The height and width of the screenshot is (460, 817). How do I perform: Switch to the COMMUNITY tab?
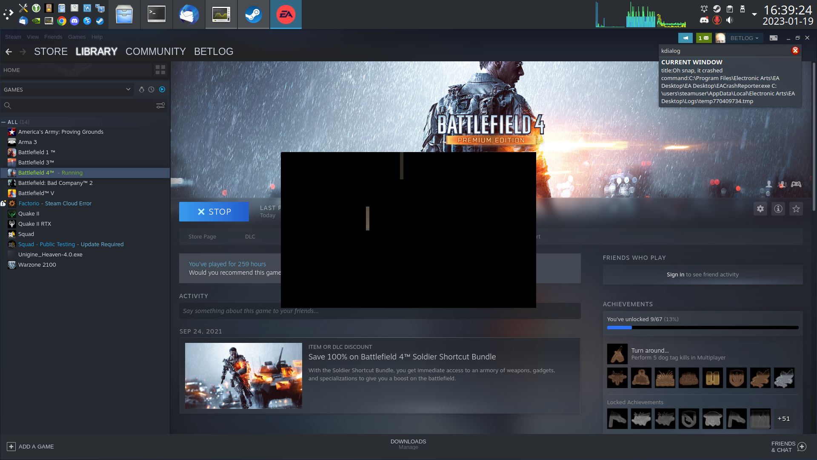pyautogui.click(x=156, y=52)
